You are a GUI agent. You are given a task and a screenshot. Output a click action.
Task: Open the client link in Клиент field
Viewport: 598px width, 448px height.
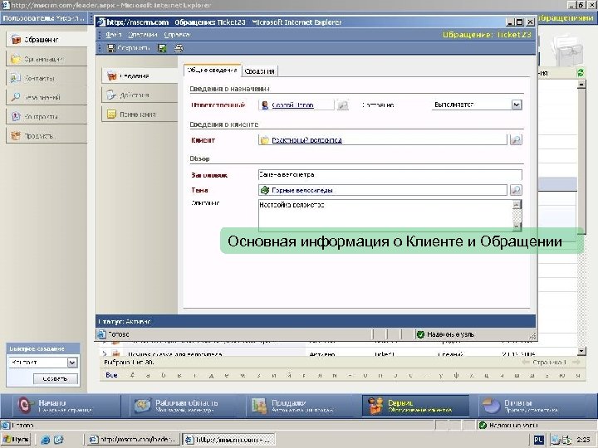pos(306,140)
